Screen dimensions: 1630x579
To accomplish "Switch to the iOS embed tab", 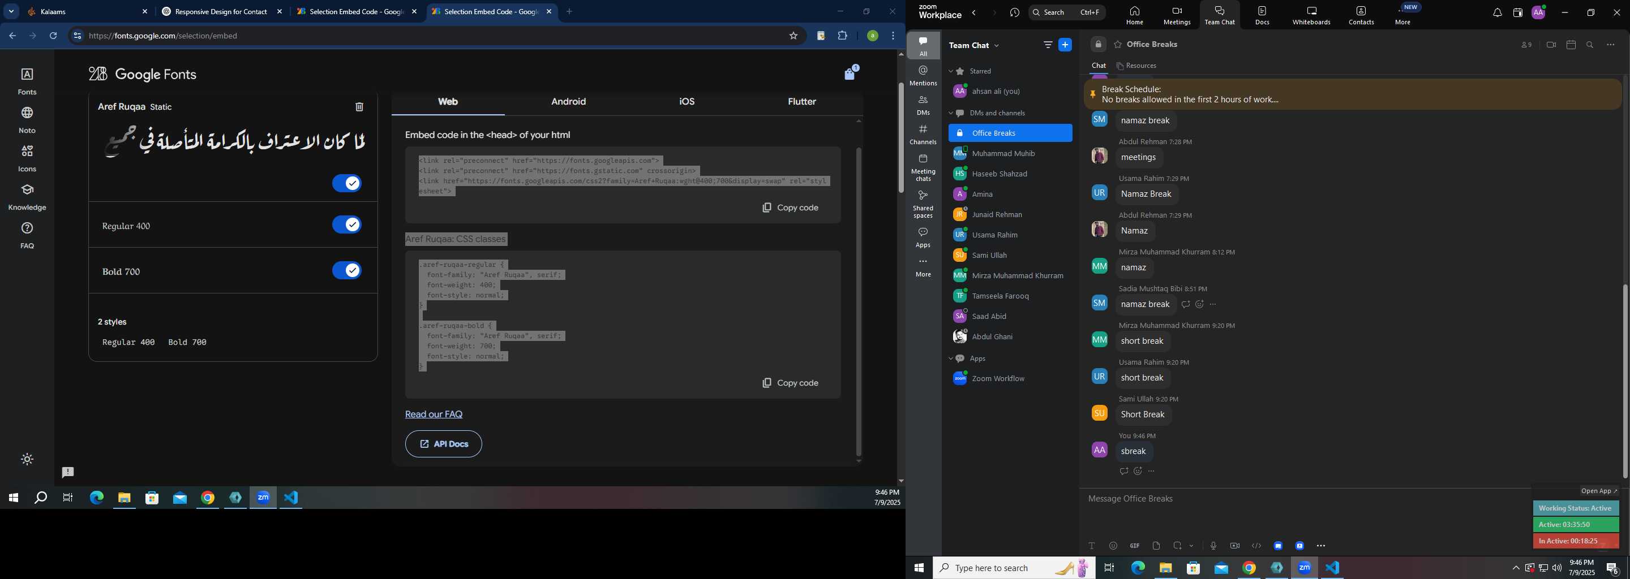I will (687, 102).
